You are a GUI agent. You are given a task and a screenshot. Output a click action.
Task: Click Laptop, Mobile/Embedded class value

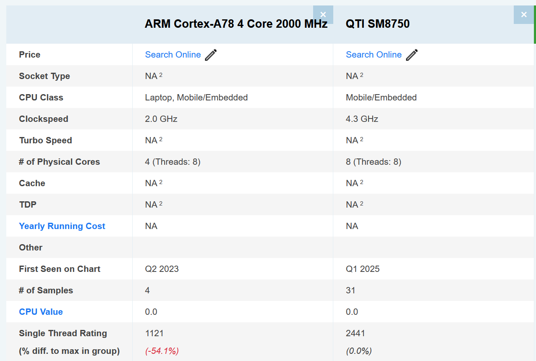point(196,97)
